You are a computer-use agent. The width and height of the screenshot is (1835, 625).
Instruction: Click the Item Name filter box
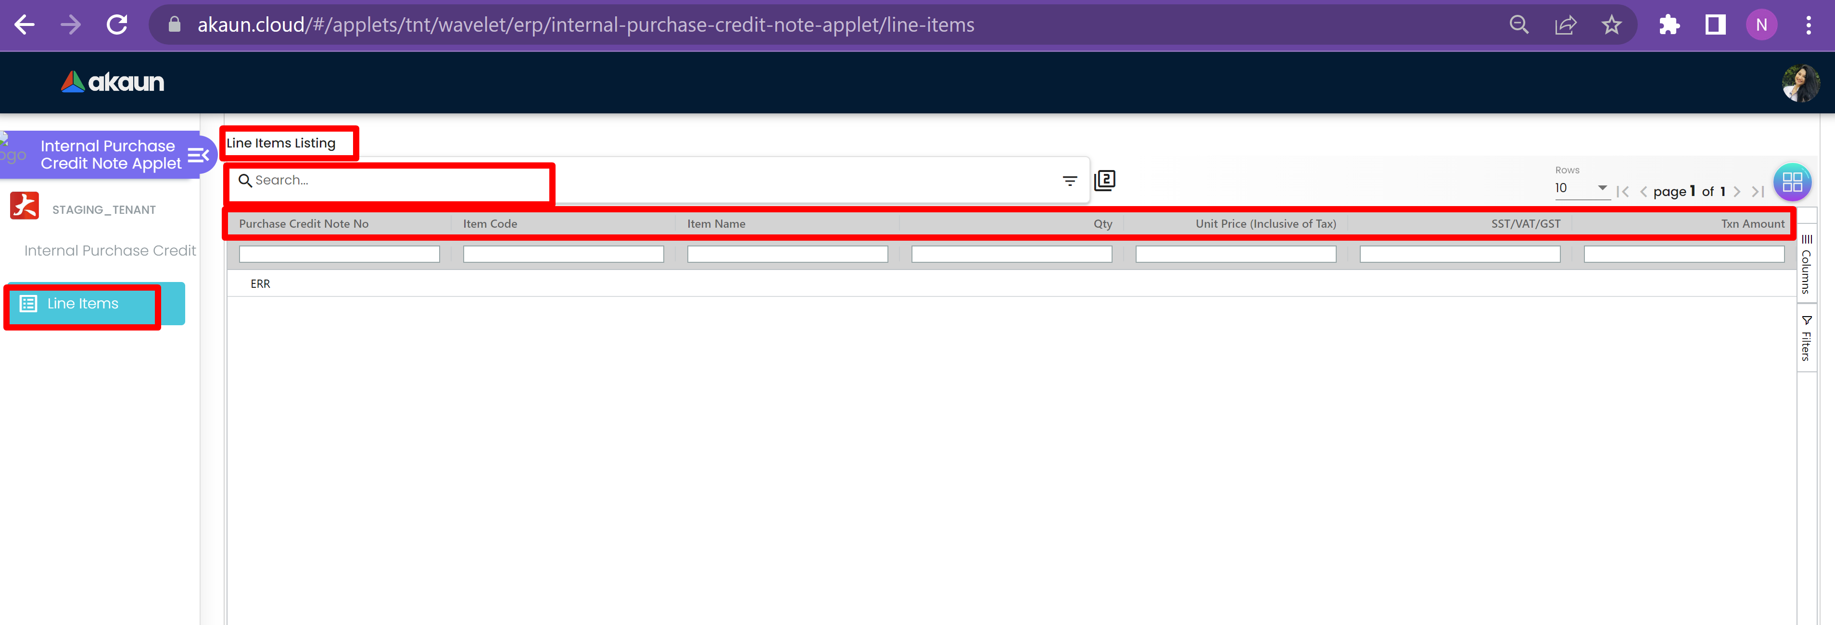point(787,254)
